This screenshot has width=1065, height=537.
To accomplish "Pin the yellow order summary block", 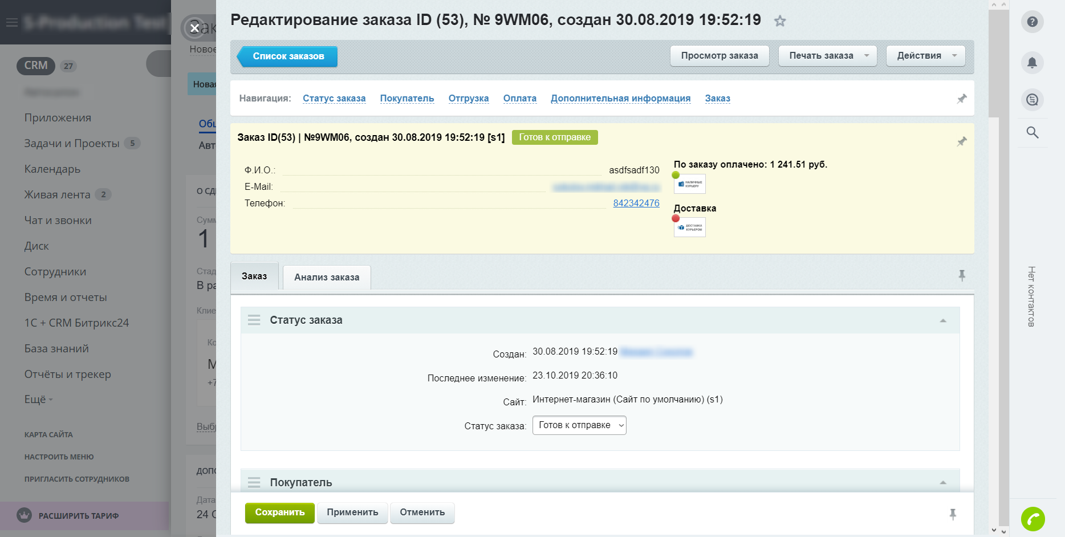I will (x=962, y=141).
